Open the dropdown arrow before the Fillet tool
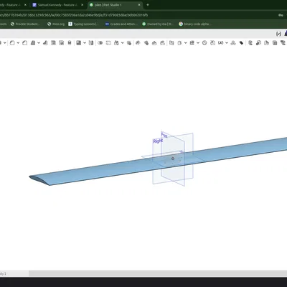Viewport: 287px width, 287px height. (5, 43)
